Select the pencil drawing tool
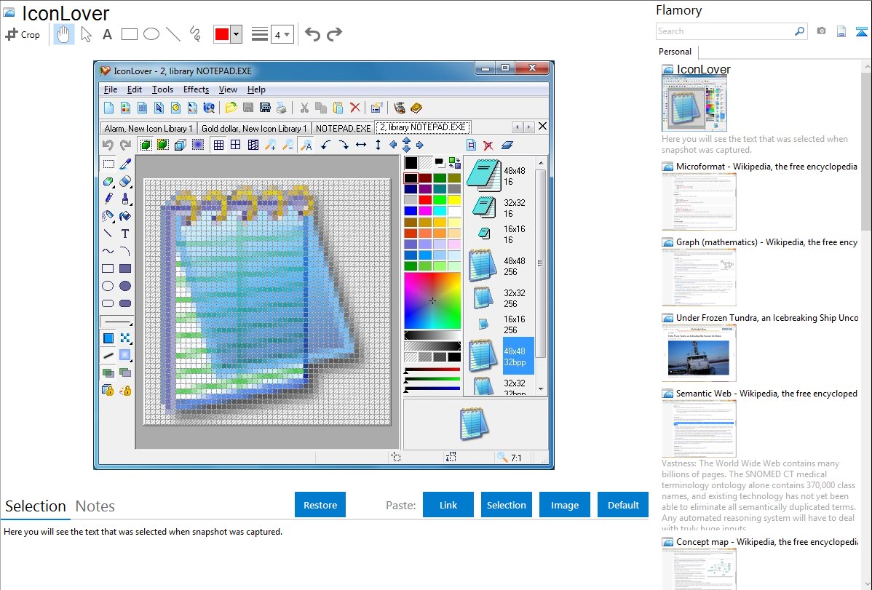 (108, 199)
